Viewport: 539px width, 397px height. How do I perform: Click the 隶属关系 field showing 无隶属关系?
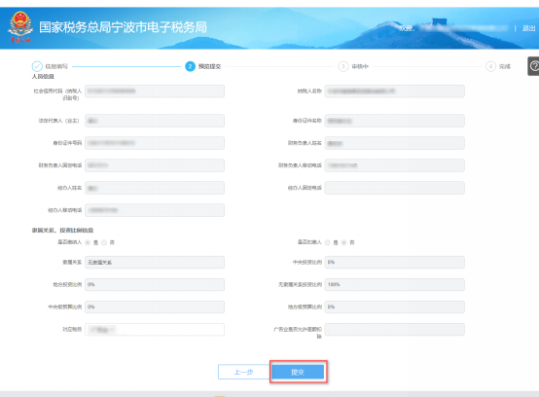click(x=155, y=263)
